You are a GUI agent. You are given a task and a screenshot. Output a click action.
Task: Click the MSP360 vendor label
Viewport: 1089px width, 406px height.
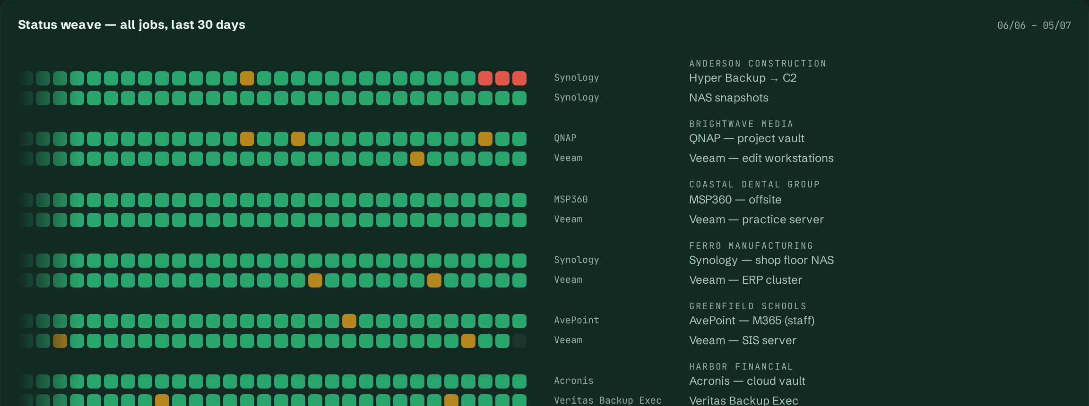point(571,199)
